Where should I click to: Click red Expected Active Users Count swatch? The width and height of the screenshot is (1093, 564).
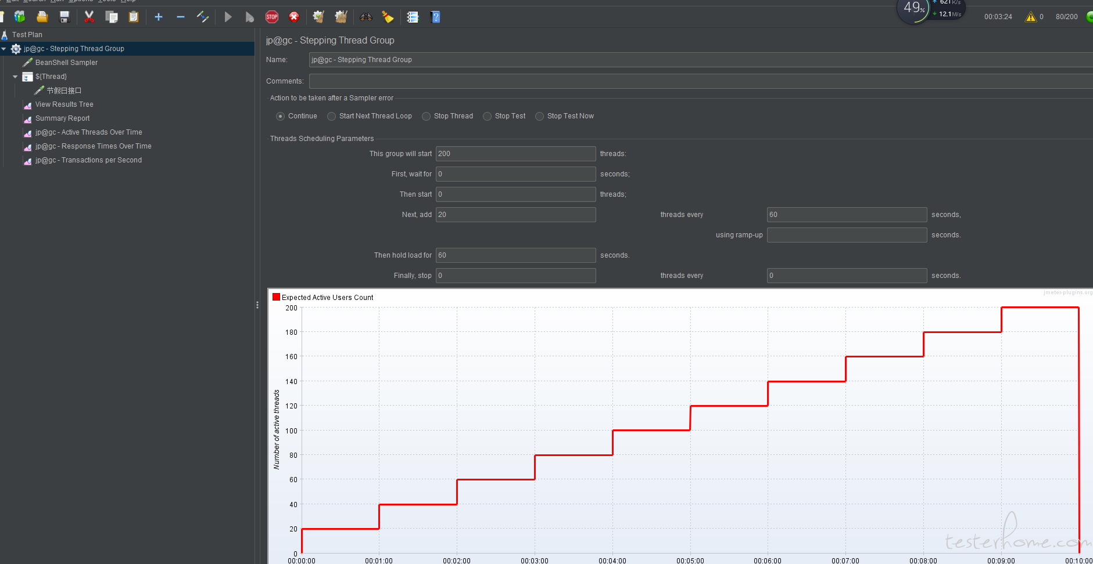click(277, 297)
